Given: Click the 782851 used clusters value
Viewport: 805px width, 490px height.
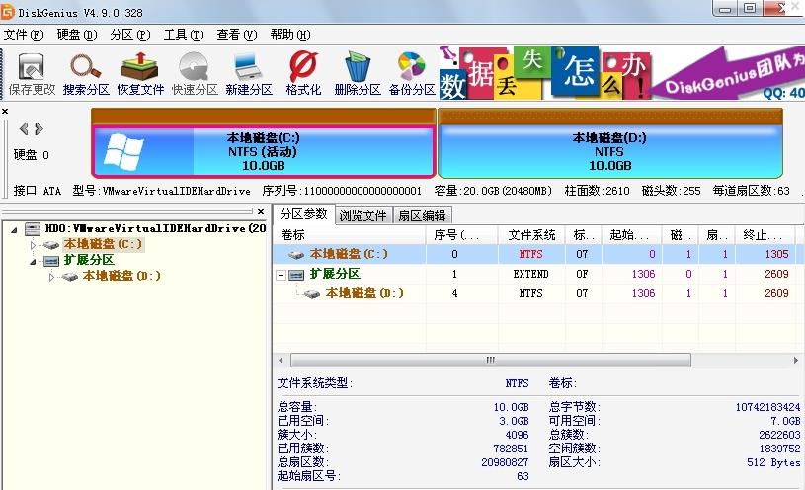Looking at the screenshot, I should [511, 449].
